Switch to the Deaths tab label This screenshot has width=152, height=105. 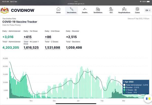(x=85, y=12)
